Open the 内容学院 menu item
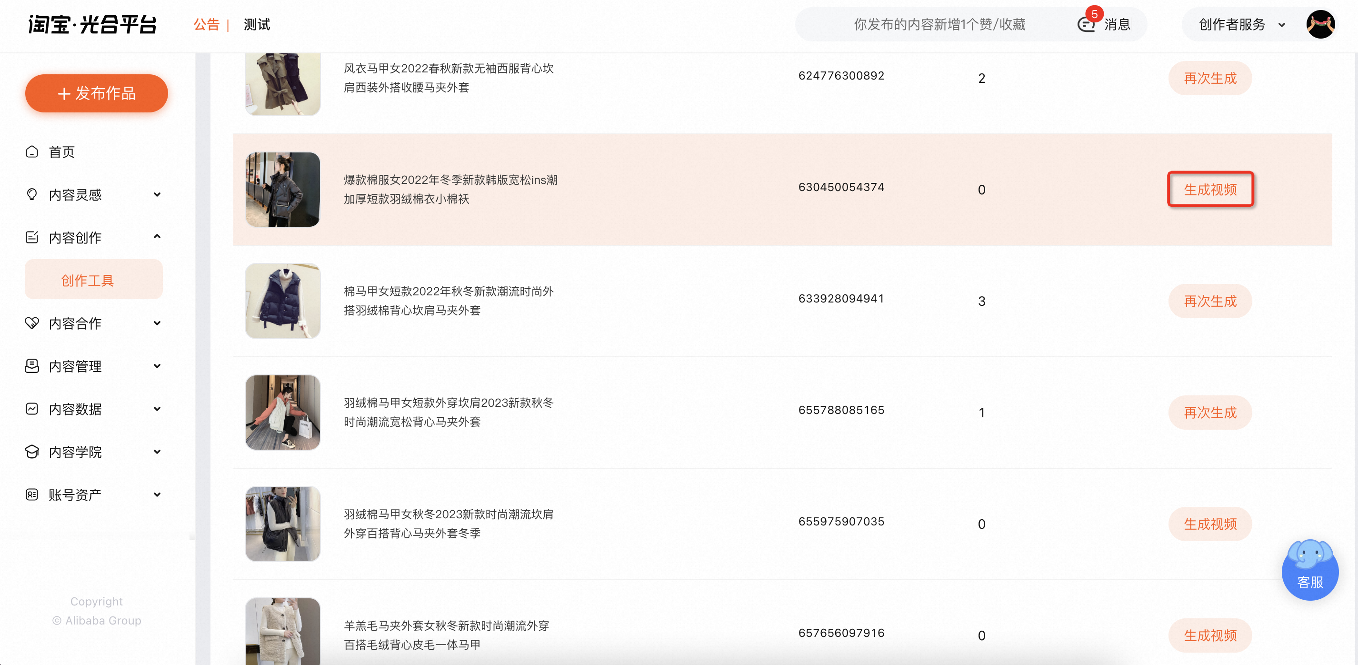This screenshot has width=1358, height=665. coord(75,452)
